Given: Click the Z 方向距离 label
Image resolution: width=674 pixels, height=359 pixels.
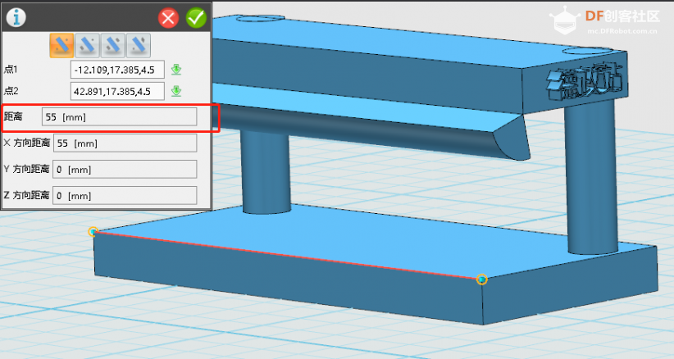Looking at the screenshot, I should (27, 195).
